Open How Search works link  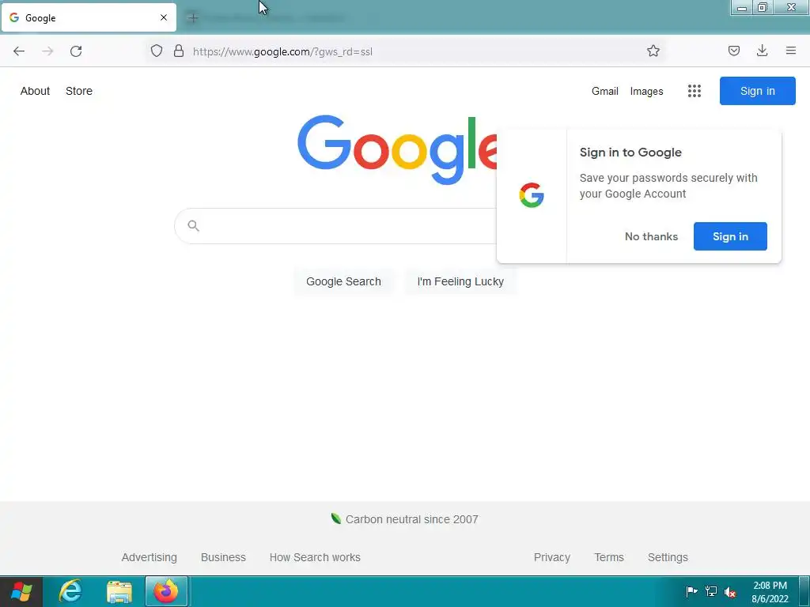[x=315, y=557]
